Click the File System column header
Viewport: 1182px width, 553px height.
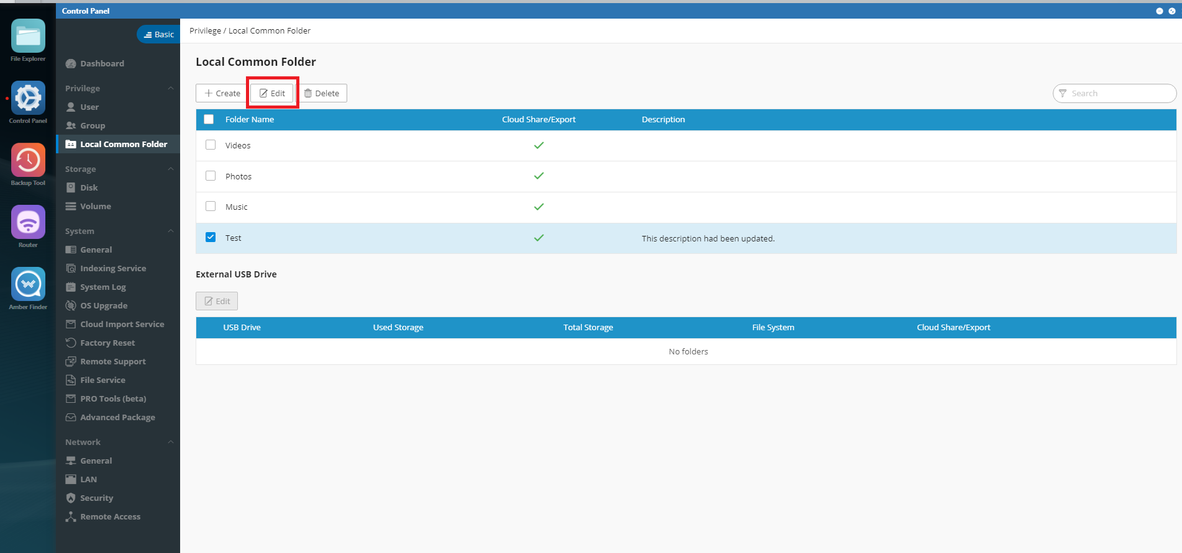[773, 327]
